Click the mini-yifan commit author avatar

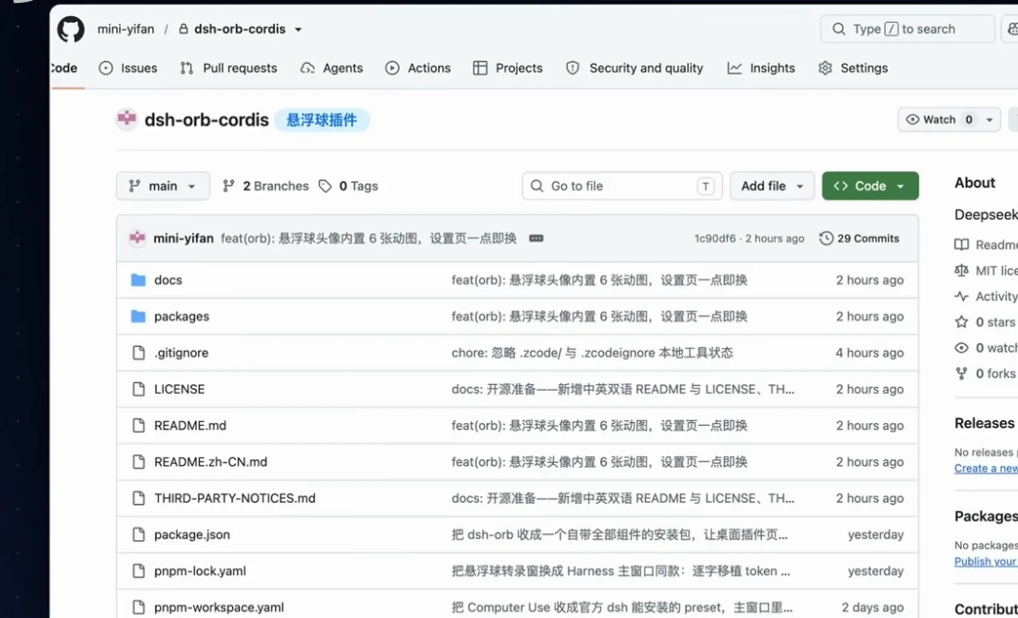137,238
